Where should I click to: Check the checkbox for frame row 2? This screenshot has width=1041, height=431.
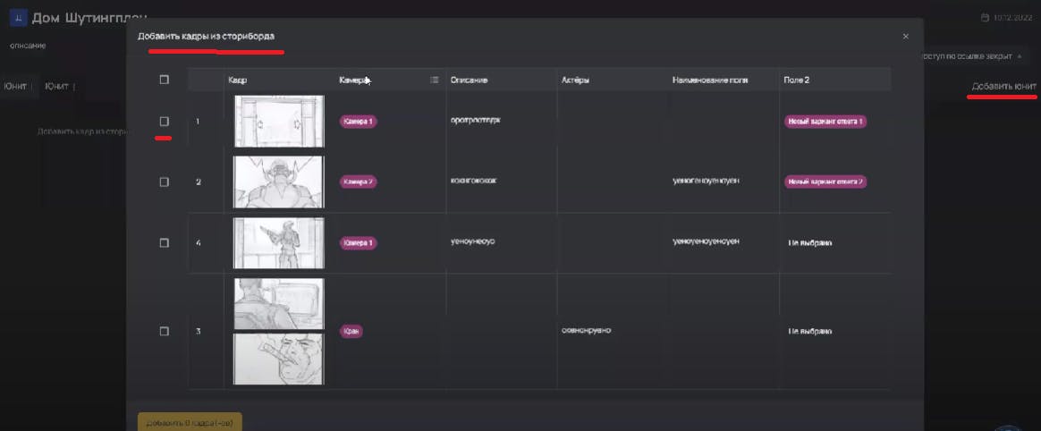[165, 182]
